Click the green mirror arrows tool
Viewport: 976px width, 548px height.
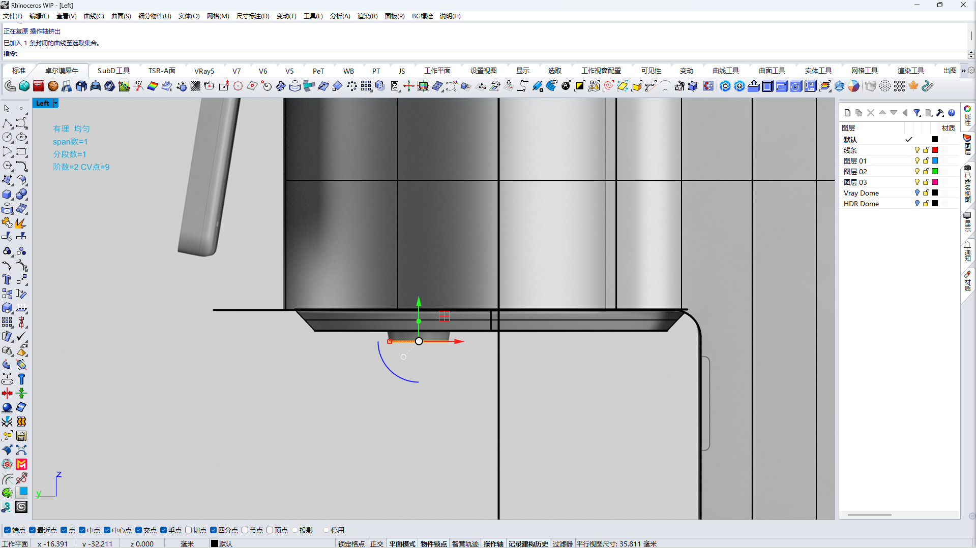pyautogui.click(x=21, y=394)
